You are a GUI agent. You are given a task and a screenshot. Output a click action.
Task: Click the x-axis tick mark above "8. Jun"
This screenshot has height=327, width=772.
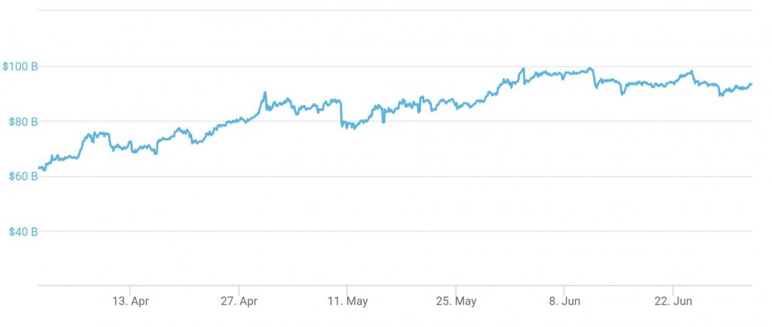(x=564, y=289)
